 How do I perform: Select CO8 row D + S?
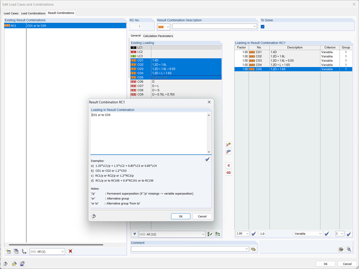point(176,90)
